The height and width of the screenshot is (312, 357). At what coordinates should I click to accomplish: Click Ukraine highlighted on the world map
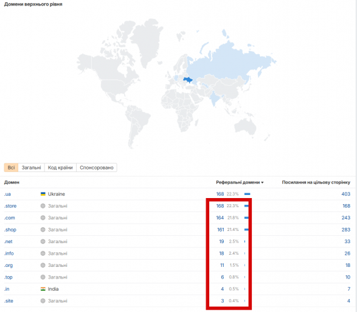click(187, 80)
